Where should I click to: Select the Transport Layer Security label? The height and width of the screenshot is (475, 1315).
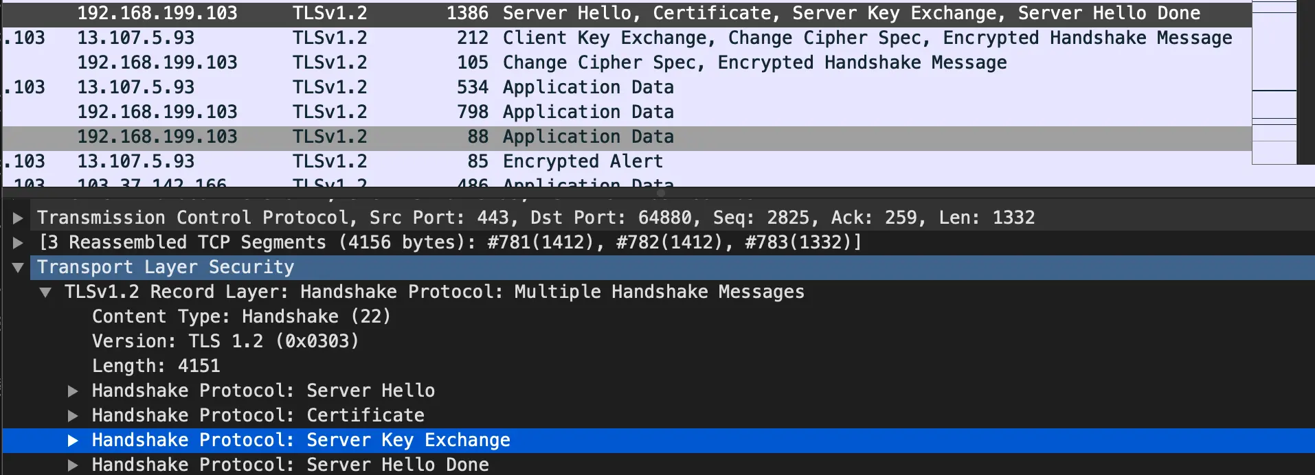[x=166, y=267]
